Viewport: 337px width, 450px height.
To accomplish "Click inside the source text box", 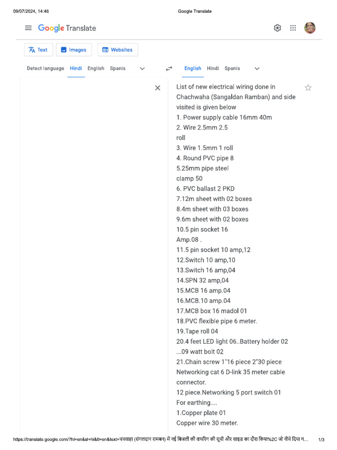I will click(88, 220).
